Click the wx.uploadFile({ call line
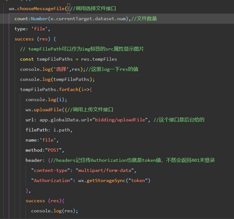The width and height of the screenshot is (234, 219). pos(69,110)
